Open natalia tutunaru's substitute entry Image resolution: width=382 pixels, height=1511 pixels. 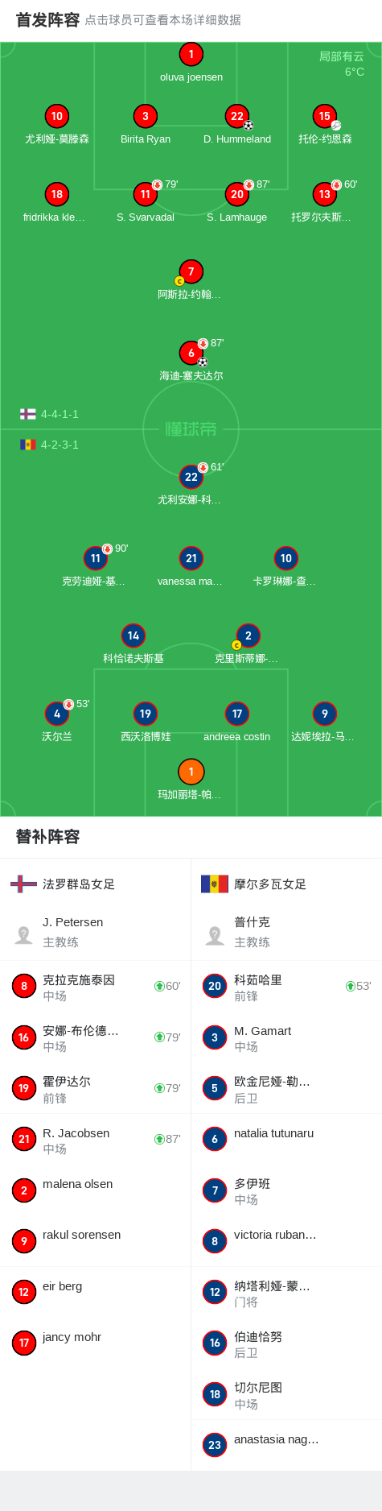point(286,1139)
